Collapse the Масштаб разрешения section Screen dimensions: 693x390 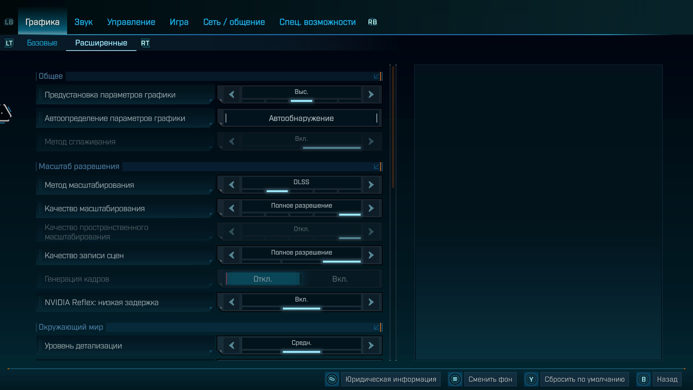(377, 166)
